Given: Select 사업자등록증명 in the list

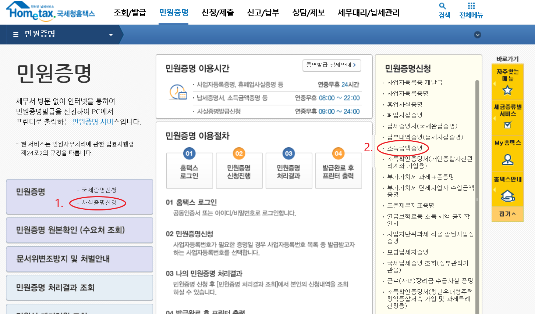Looking at the screenshot, I should click(407, 94).
